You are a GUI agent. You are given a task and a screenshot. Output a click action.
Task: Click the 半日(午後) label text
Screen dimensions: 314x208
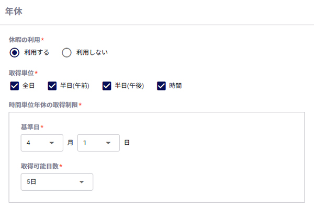[x=129, y=86]
